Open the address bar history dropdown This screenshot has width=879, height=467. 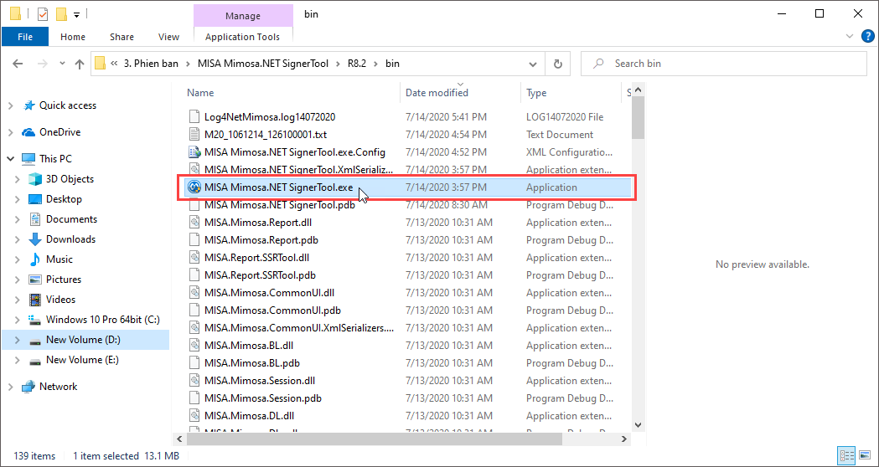(x=535, y=64)
